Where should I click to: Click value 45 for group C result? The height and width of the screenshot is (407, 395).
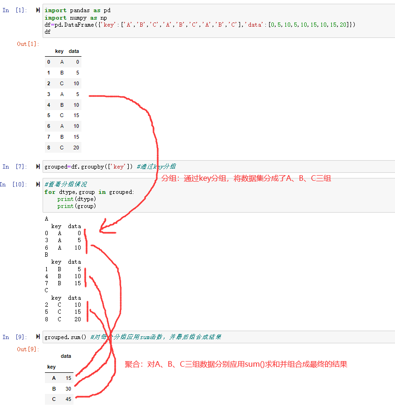[x=68, y=399]
